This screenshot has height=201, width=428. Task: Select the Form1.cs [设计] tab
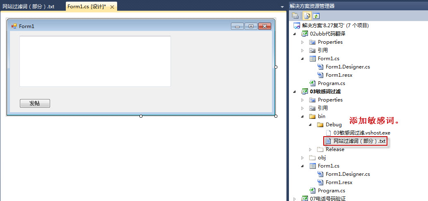[x=87, y=7]
